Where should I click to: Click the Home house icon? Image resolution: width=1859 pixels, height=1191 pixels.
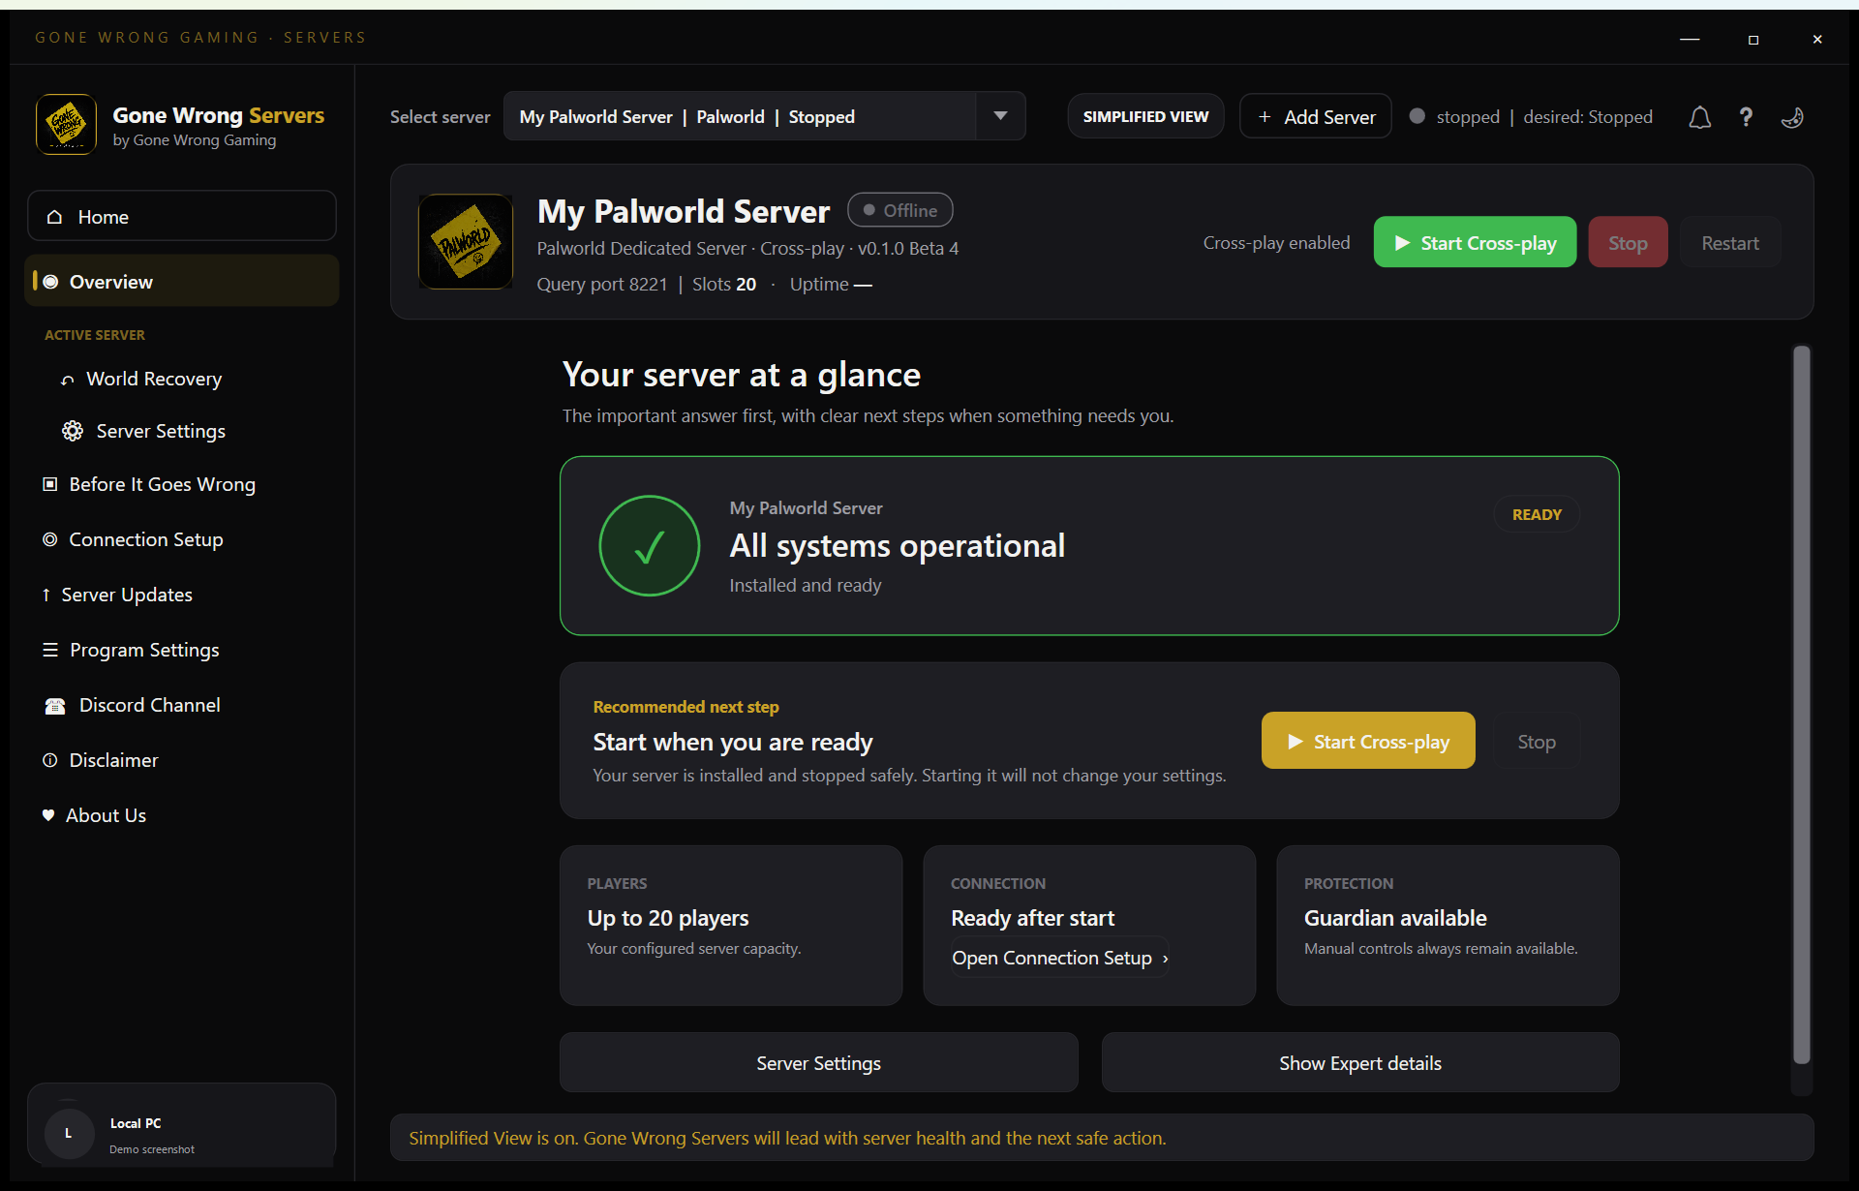tap(55, 217)
